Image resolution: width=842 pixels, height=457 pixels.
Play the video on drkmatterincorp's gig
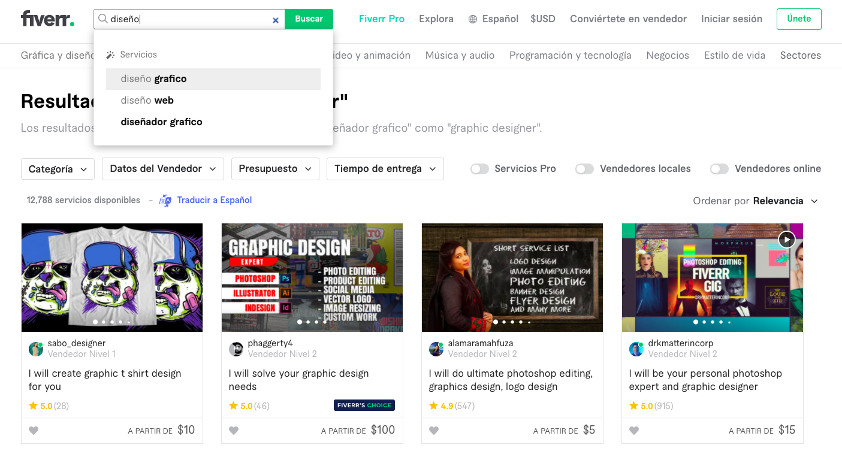pyautogui.click(x=786, y=239)
